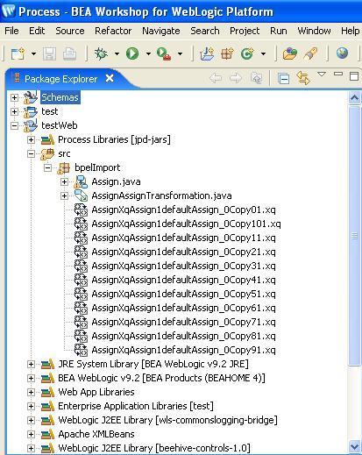
Task: Expand AssignAssignTransformation.java node
Action: (x=64, y=196)
